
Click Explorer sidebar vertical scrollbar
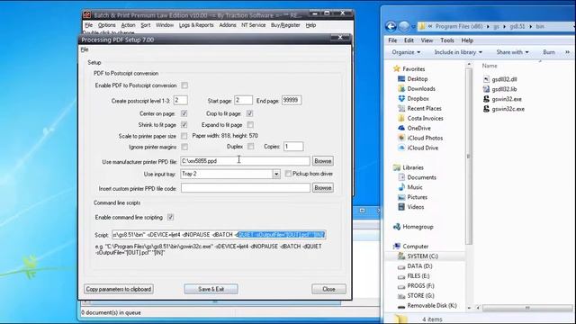(x=468, y=157)
